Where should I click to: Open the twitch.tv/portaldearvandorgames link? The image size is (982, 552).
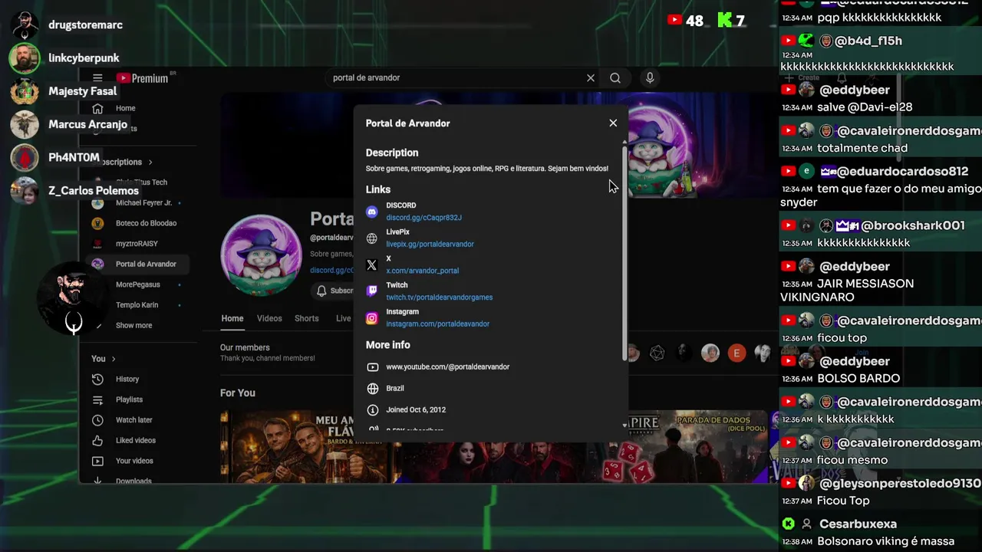439,297
